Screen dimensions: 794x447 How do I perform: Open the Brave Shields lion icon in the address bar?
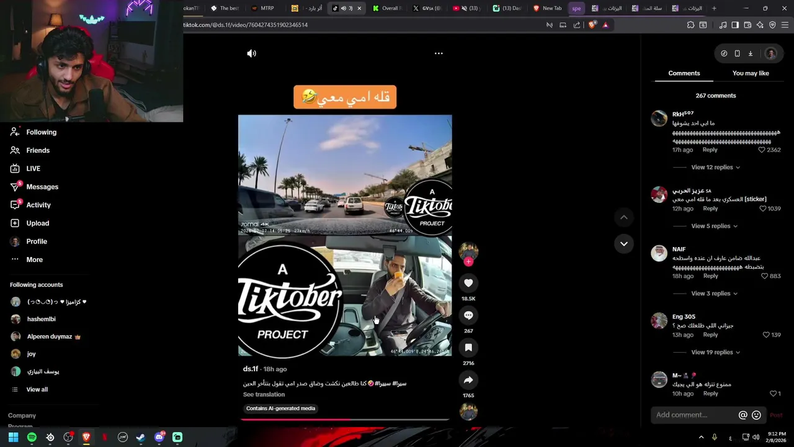[x=592, y=25]
